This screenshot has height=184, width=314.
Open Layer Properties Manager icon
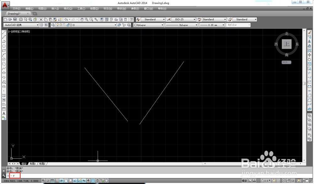pos(53,25)
